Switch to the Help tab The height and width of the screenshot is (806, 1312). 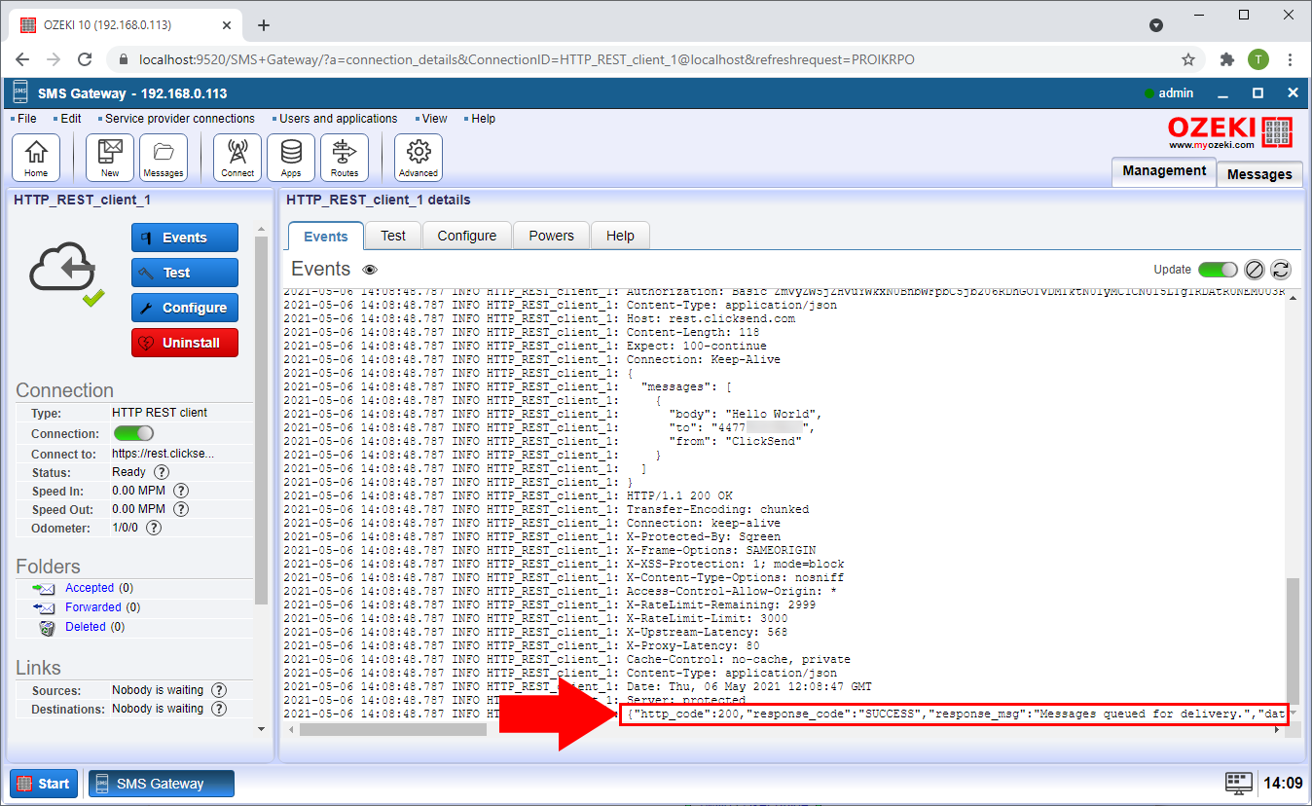[x=620, y=236]
